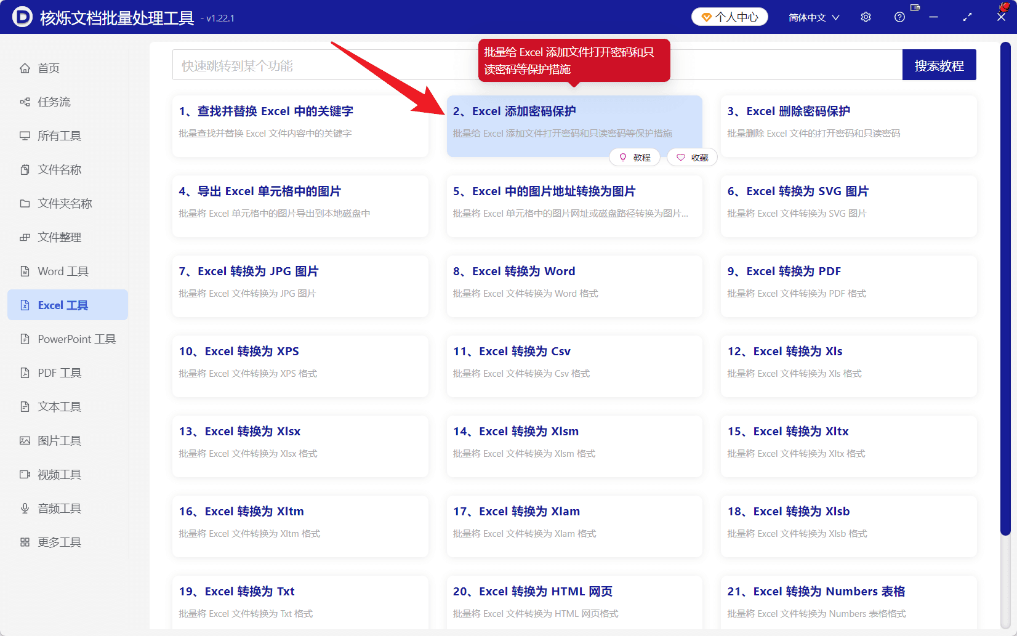1017x636 pixels.
Task: Click the 收藏 button on card 2
Action: coord(693,158)
